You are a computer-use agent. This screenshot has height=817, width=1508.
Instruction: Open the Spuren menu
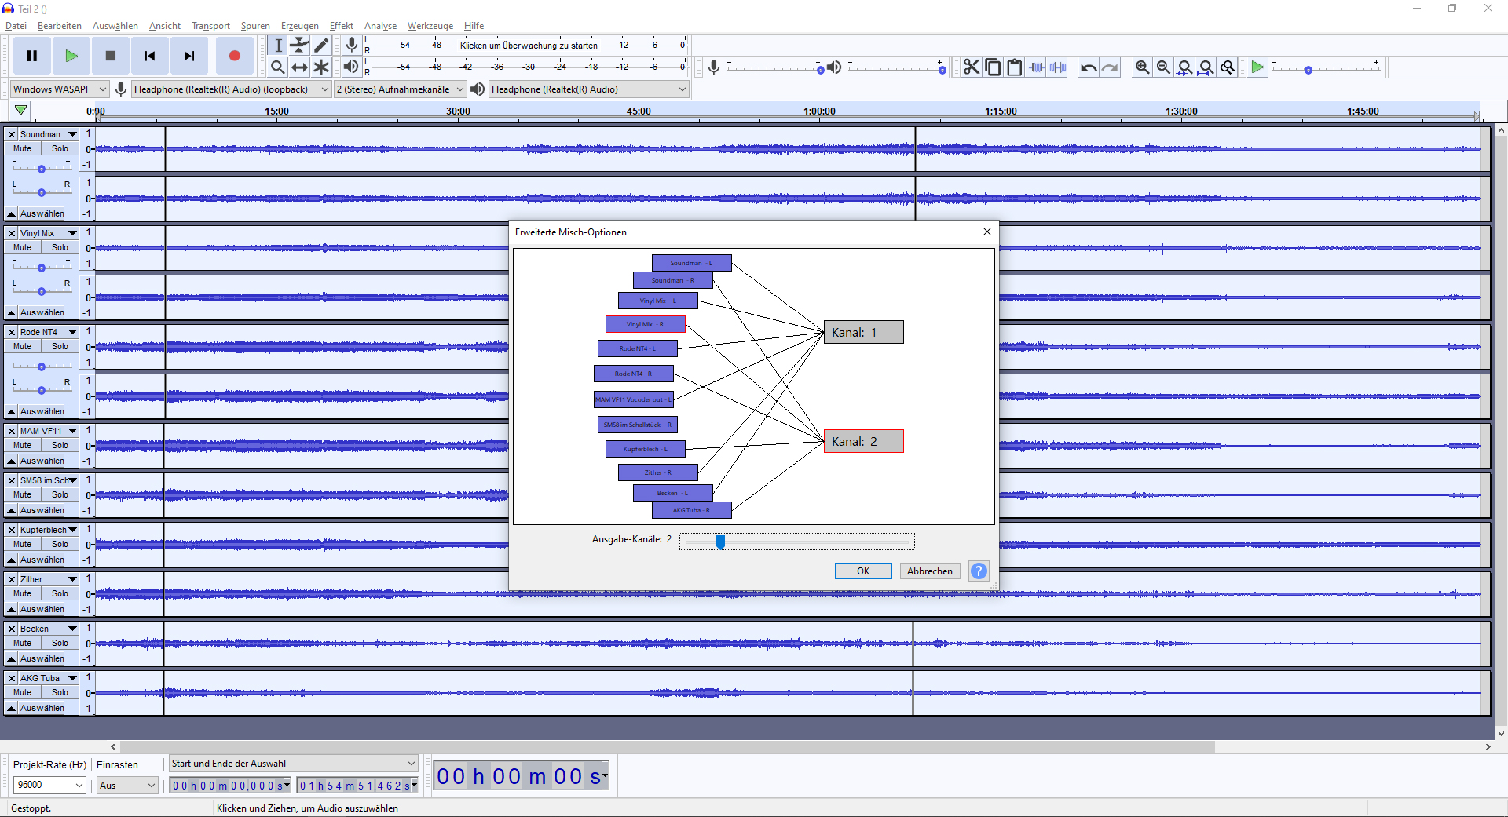coord(254,26)
